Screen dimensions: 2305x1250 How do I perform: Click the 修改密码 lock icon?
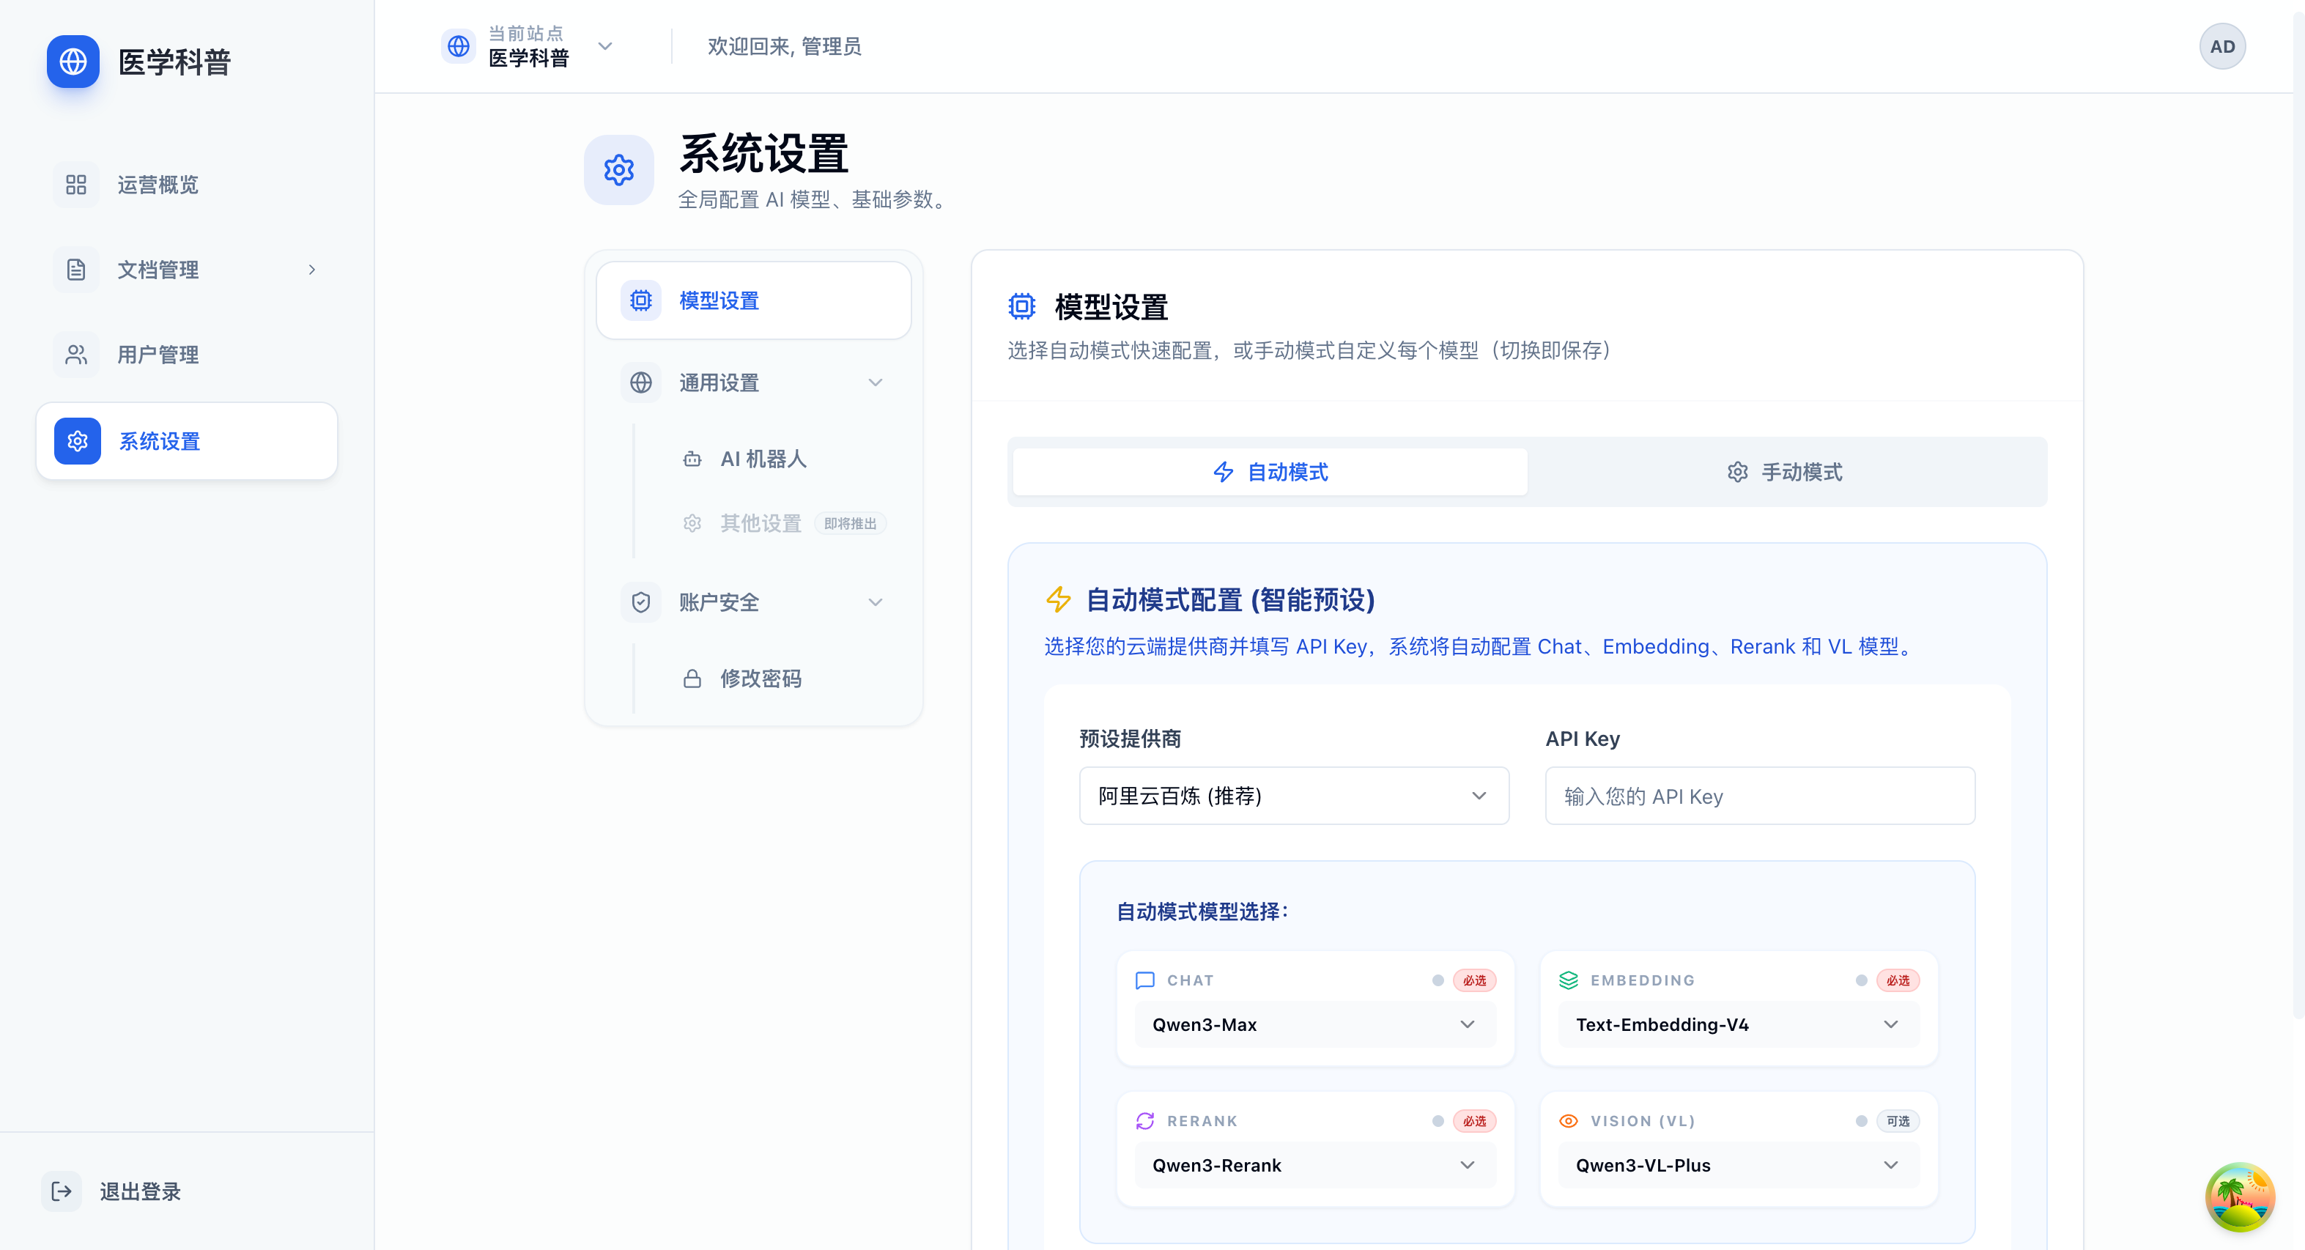point(692,678)
